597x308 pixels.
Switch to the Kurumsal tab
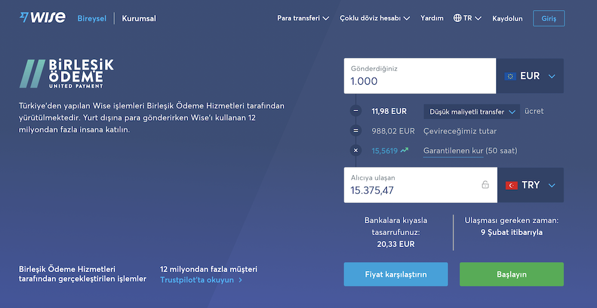[139, 19]
